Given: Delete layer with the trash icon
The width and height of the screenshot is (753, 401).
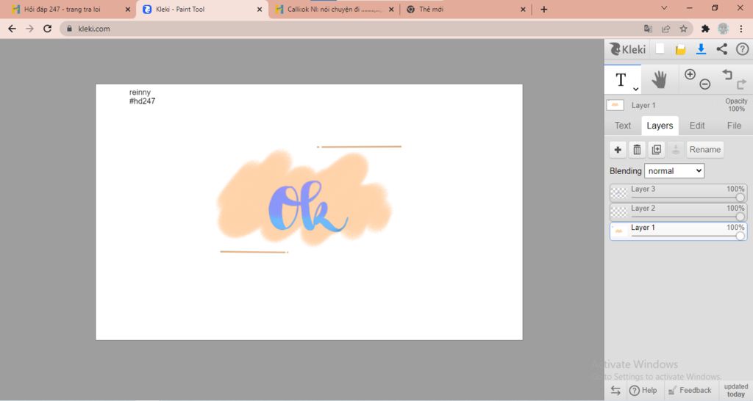Looking at the screenshot, I should [637, 150].
